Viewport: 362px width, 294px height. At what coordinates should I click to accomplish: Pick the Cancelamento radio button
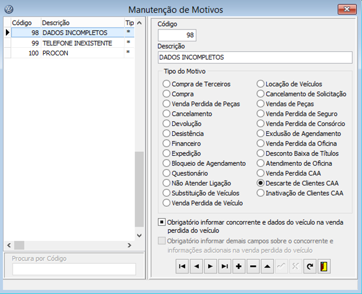[x=187, y=114]
